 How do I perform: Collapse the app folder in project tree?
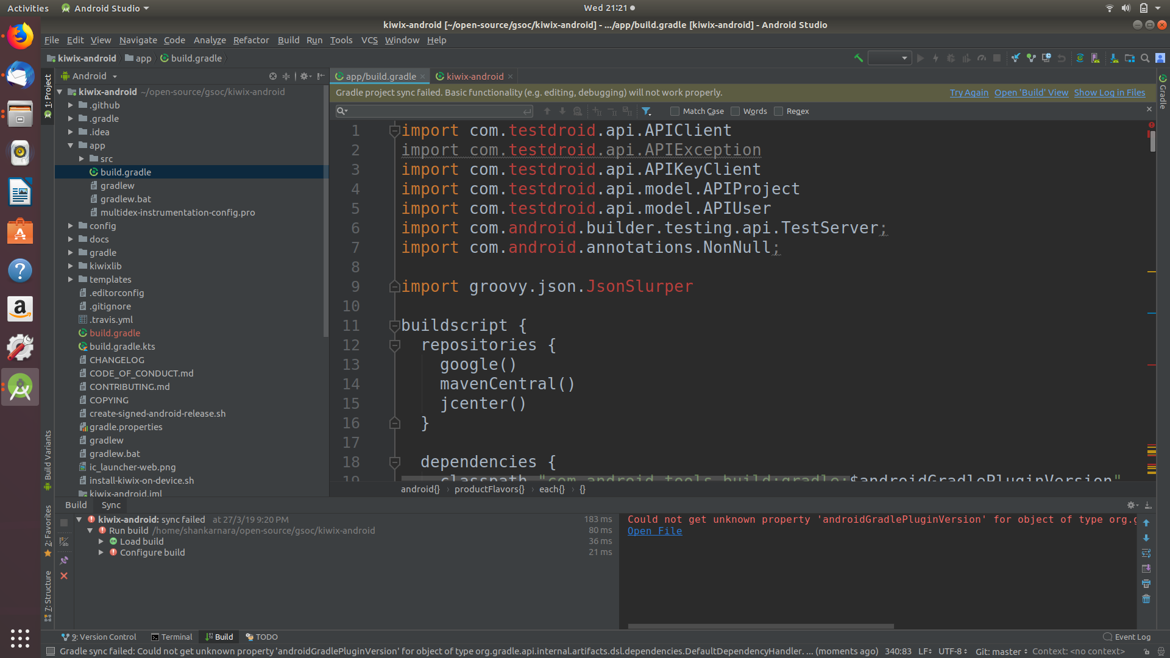71,146
